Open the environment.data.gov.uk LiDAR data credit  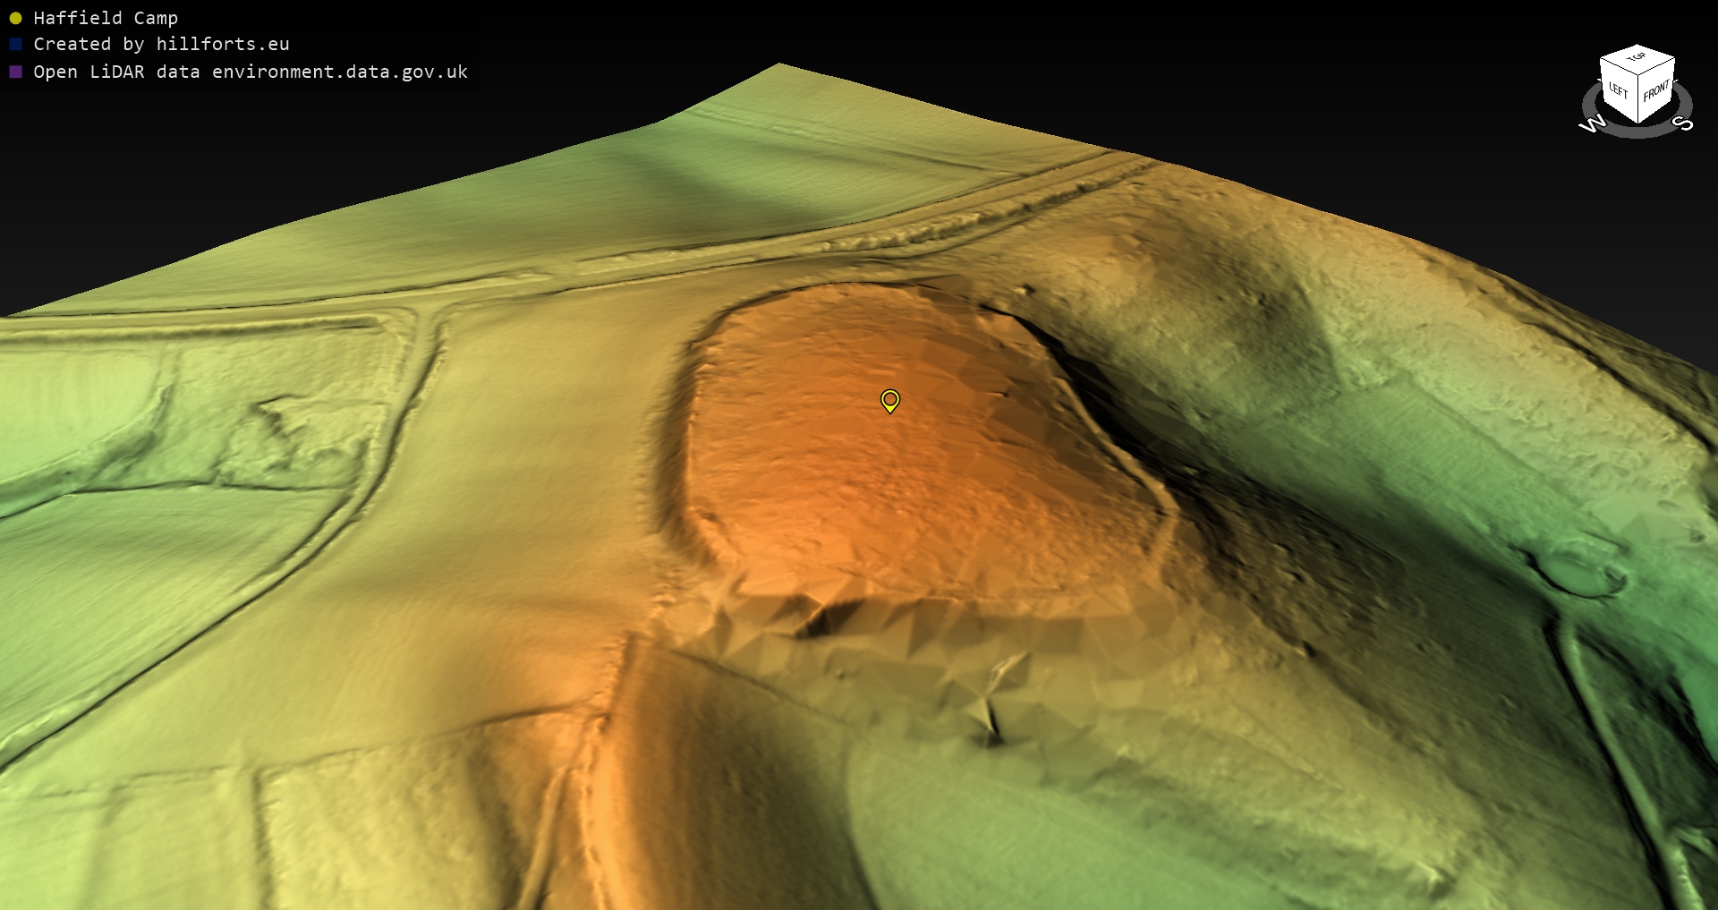(250, 72)
